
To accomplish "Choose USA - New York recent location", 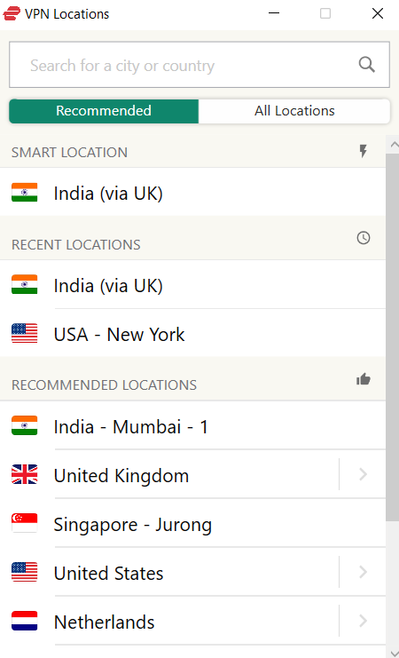I will [192, 334].
